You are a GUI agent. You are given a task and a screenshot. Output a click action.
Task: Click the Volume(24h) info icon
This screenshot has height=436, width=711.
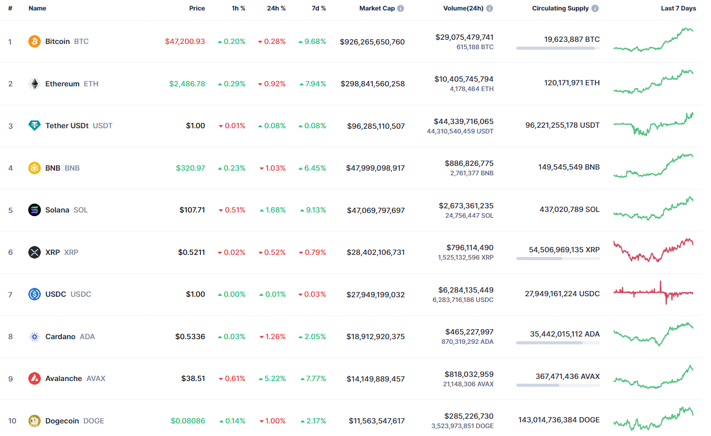(490, 8)
